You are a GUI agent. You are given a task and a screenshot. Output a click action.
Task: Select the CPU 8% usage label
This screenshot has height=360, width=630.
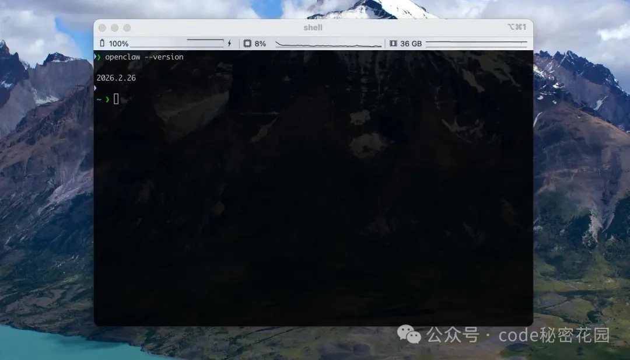260,44
